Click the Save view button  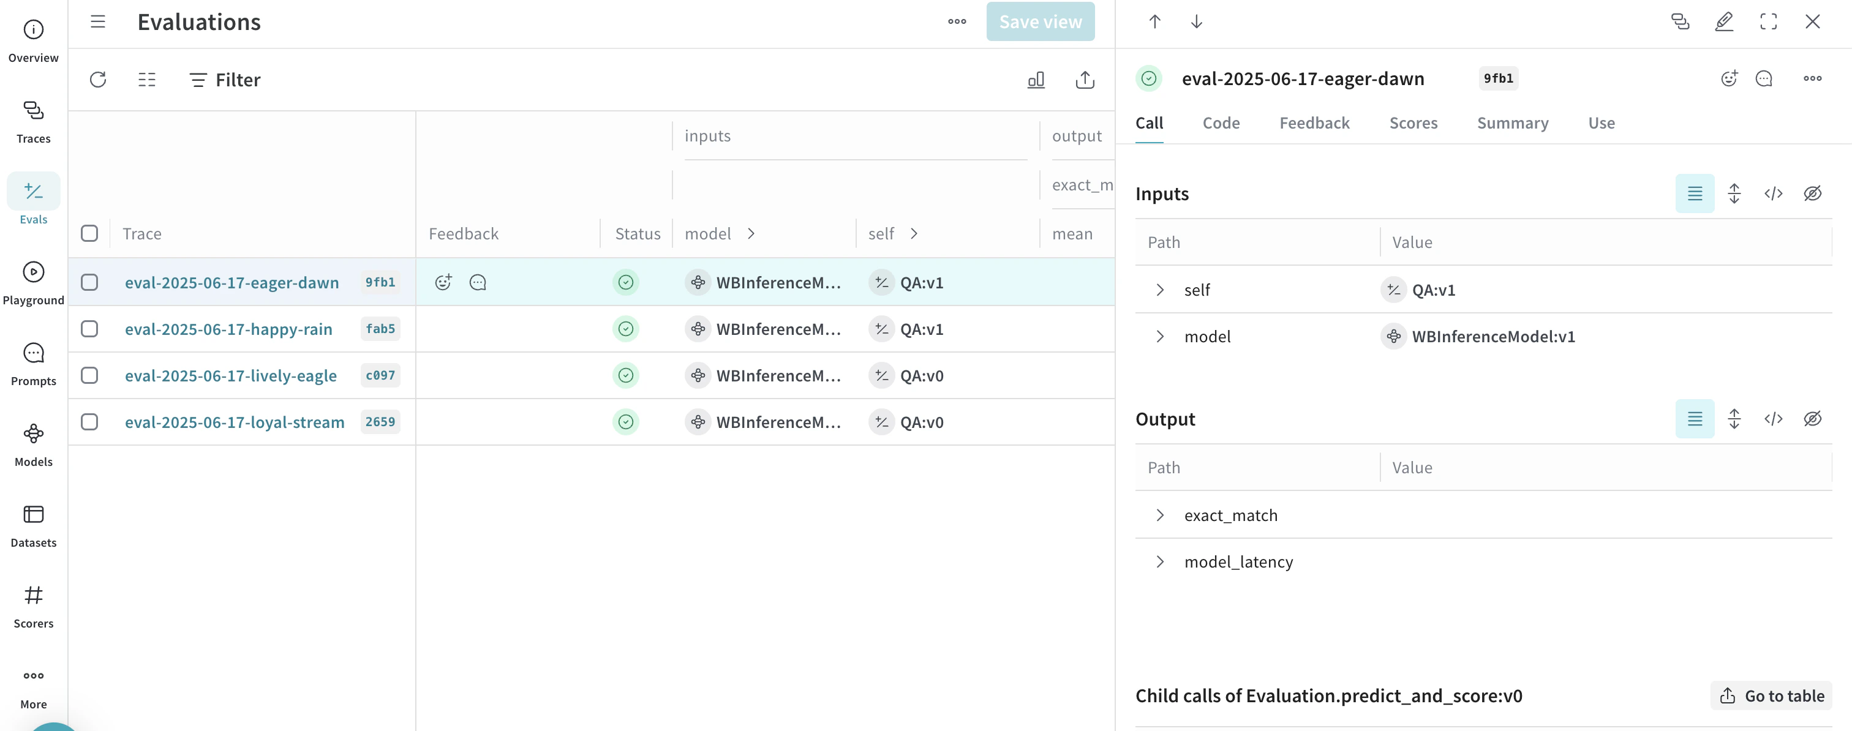(1039, 21)
